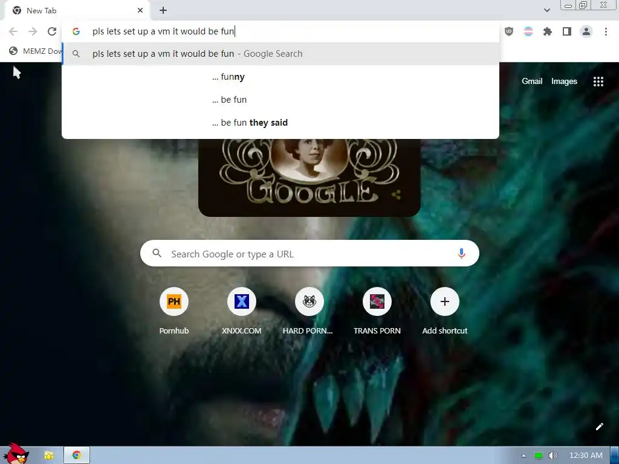Select the Google Search suggestion row

pos(280,54)
